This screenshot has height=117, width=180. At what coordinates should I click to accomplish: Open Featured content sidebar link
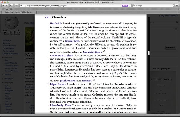[x=9, y=46]
